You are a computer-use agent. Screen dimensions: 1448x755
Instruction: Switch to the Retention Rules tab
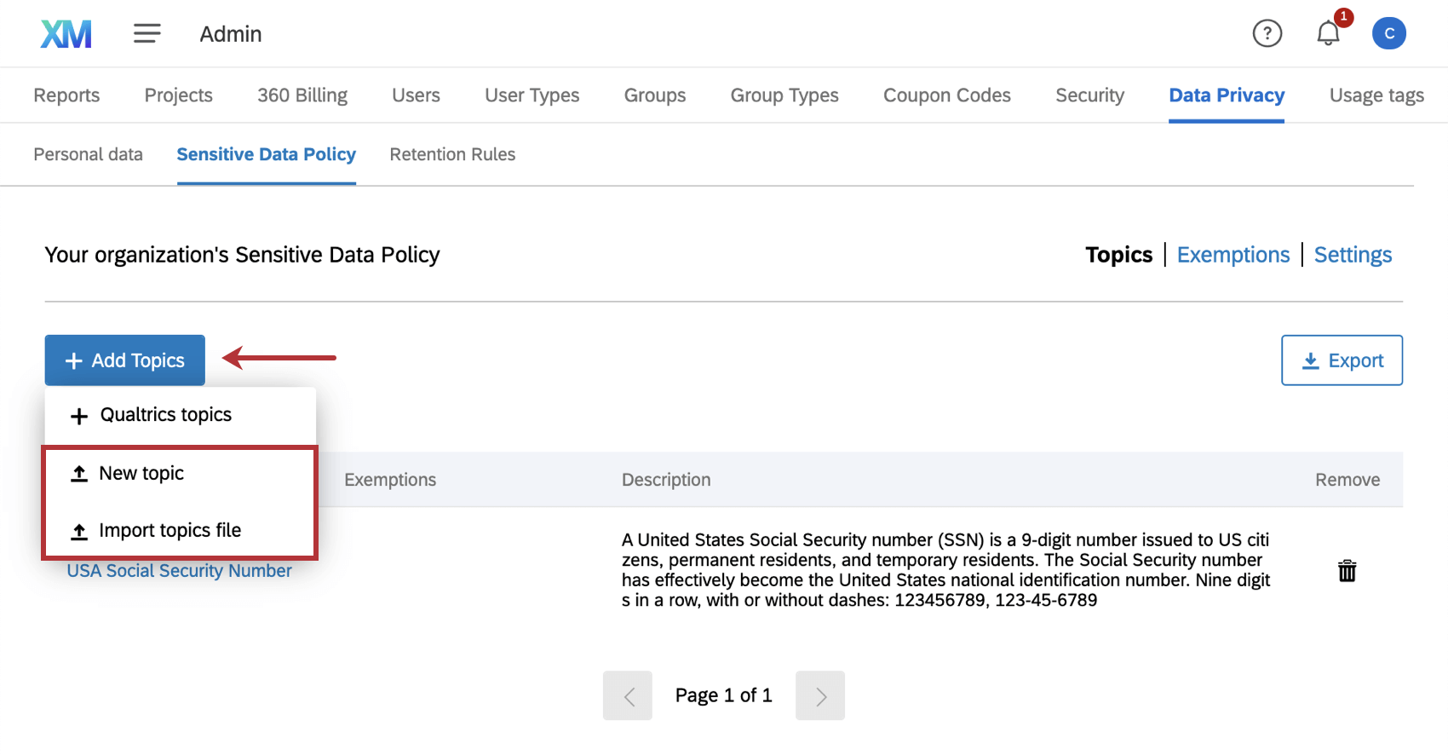pos(452,154)
